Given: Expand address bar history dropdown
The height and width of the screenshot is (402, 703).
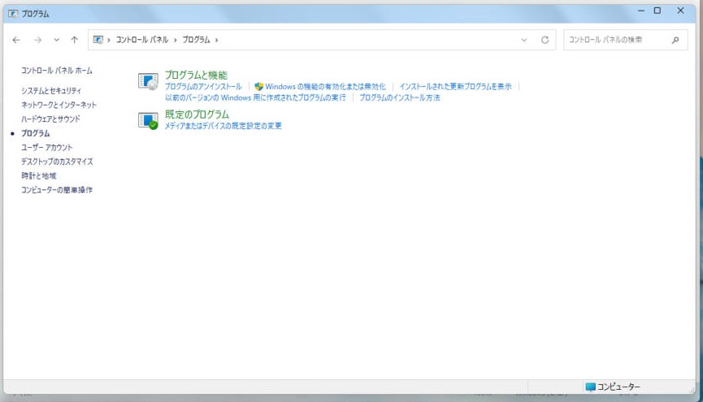Looking at the screenshot, I should [524, 40].
